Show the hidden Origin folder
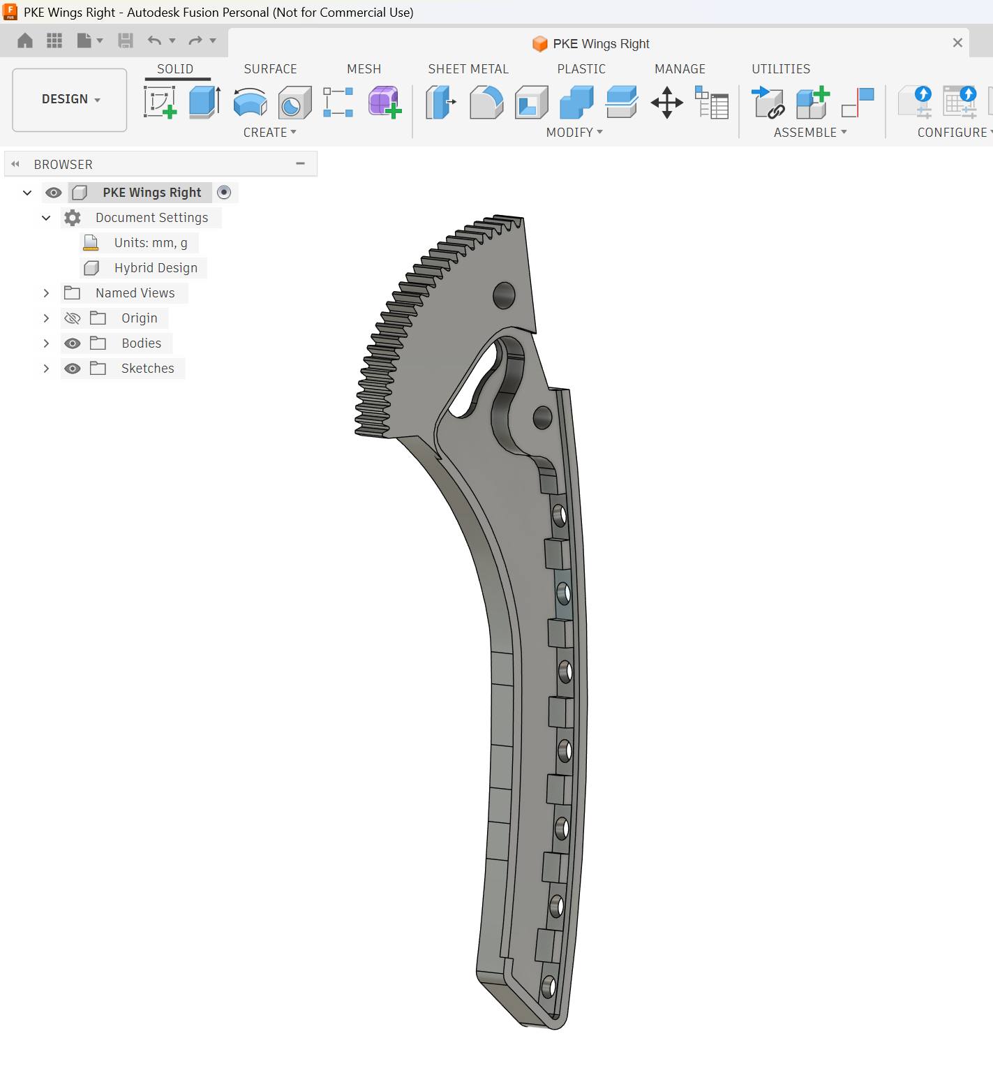This screenshot has width=993, height=1075. tap(73, 318)
